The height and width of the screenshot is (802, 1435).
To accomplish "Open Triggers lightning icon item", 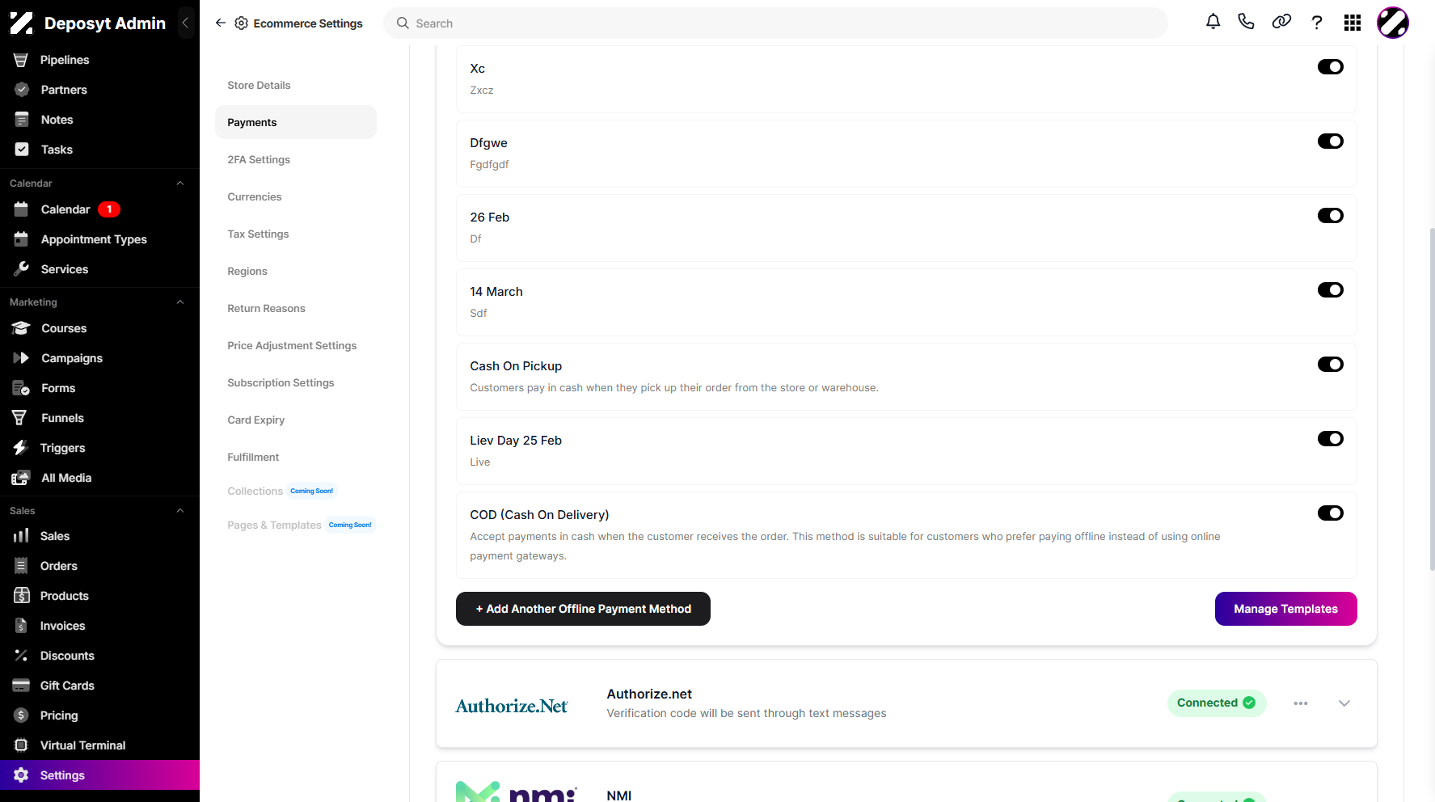I will [62, 448].
